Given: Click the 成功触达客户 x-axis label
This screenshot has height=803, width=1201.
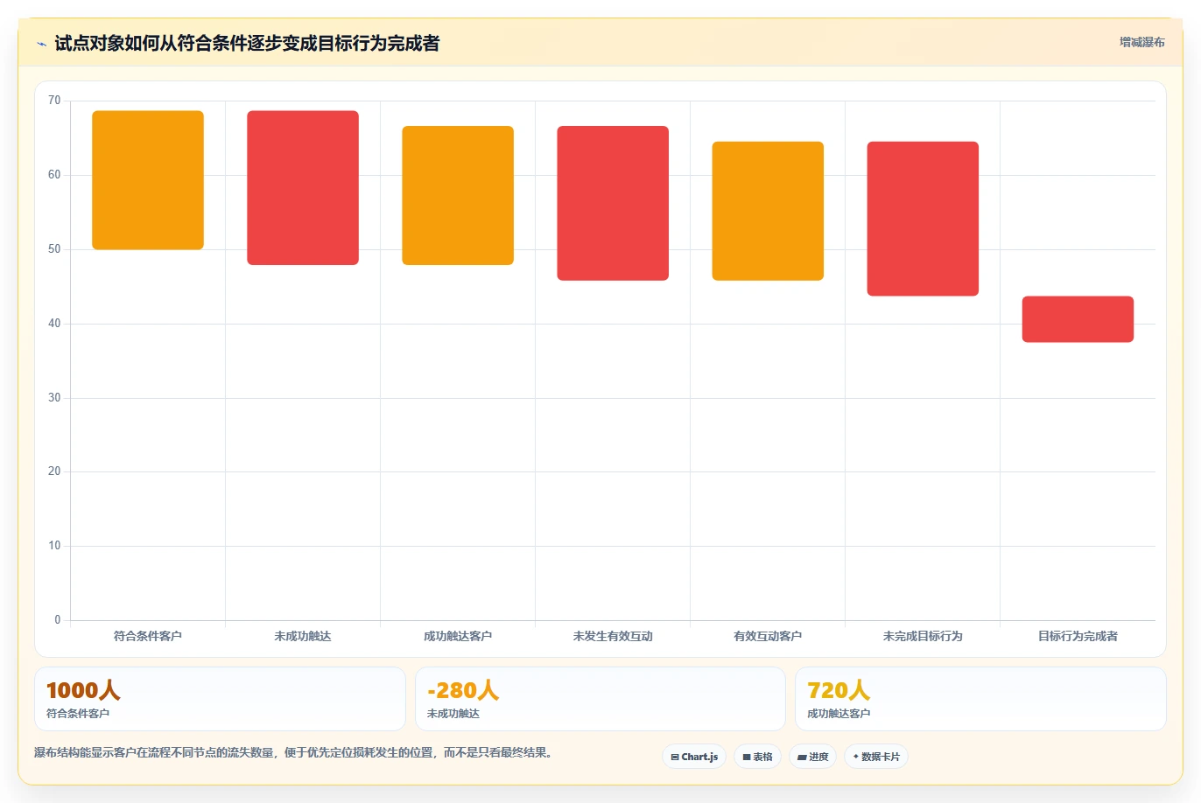Looking at the screenshot, I should click(x=458, y=636).
